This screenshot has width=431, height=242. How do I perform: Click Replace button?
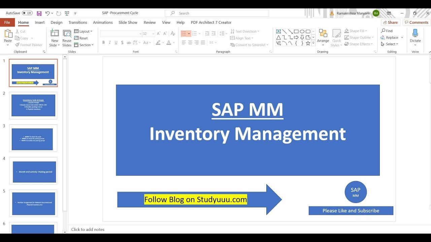pyautogui.click(x=392, y=37)
